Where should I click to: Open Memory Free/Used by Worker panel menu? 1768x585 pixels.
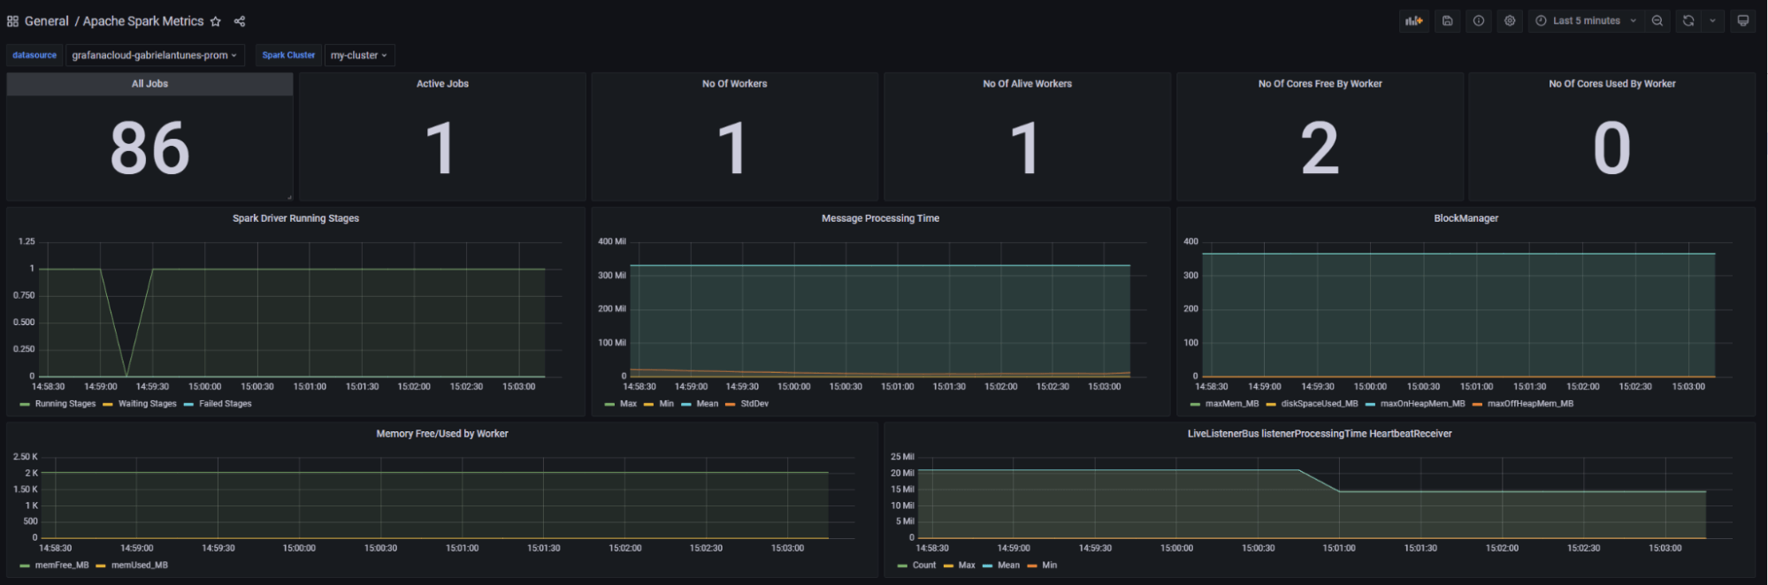pyautogui.click(x=442, y=434)
